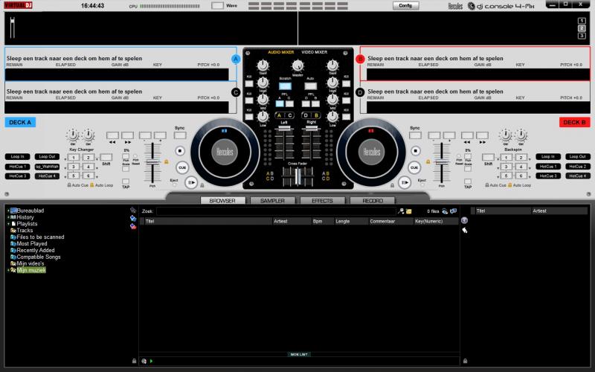The height and width of the screenshot is (372, 595).
Task: Click Deck A fast-forward button
Action: pyautogui.click(x=127, y=135)
